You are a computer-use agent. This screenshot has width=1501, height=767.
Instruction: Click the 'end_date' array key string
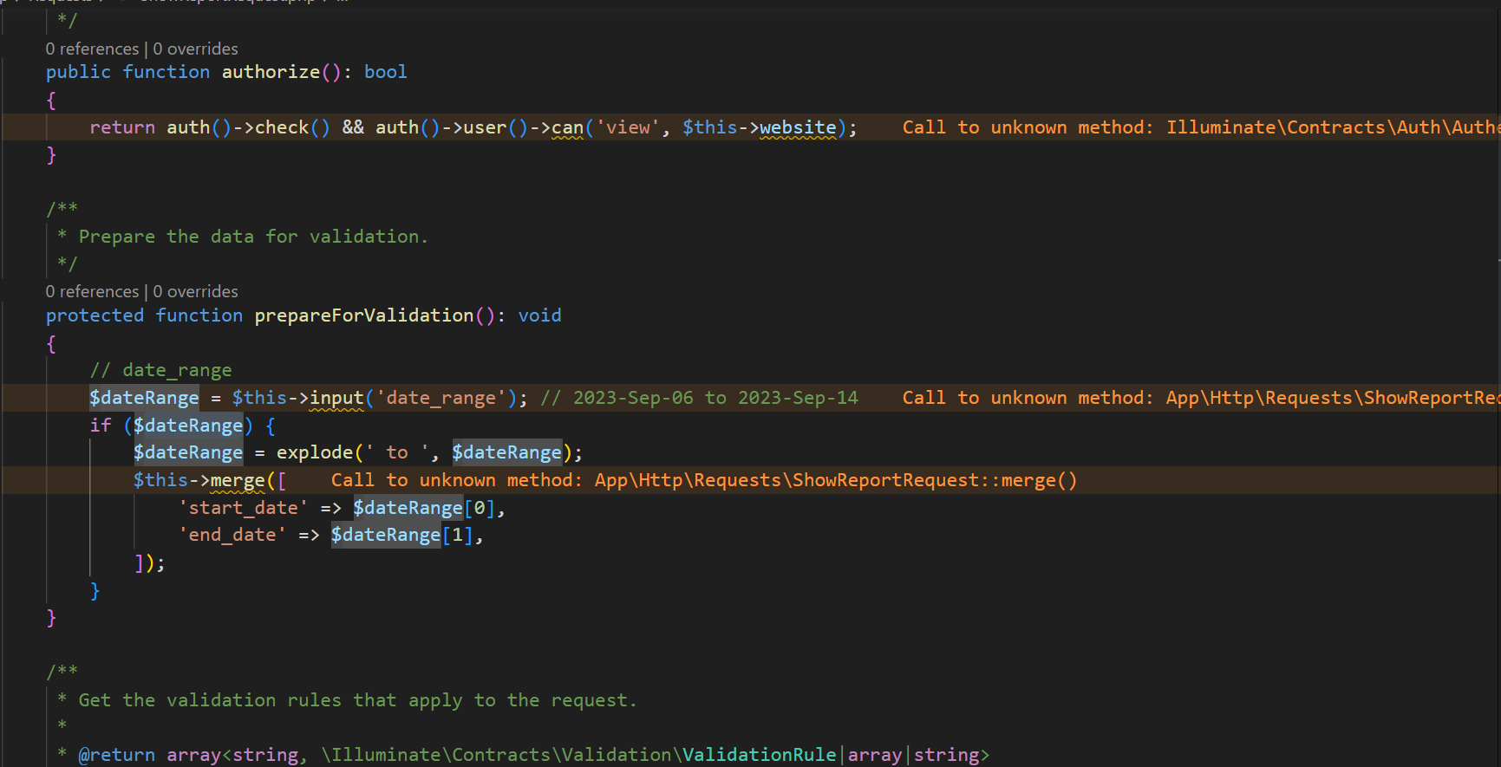tap(232, 535)
